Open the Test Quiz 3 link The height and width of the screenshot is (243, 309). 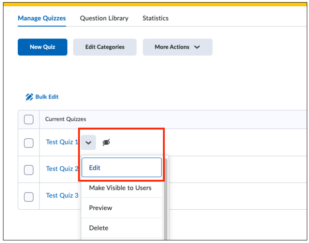[62, 195]
